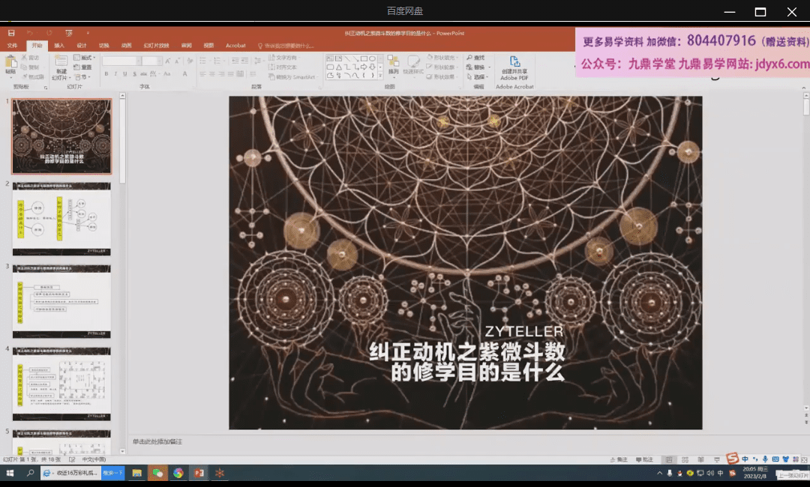Open the font name dropdown
Viewport: 810px width, 487px height.
(137, 61)
